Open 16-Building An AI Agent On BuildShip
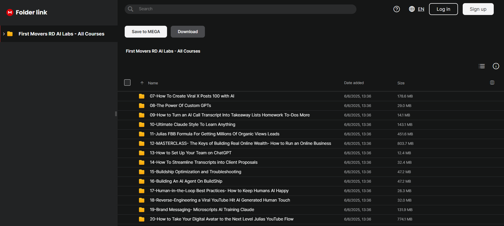Viewport: 504px width, 226px height. click(x=186, y=181)
